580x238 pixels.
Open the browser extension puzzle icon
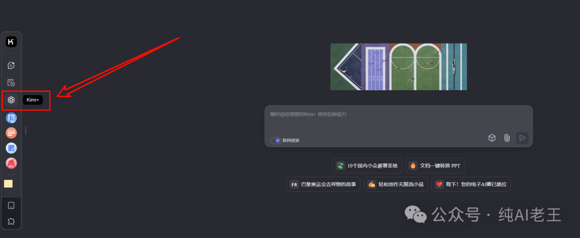coord(11,221)
